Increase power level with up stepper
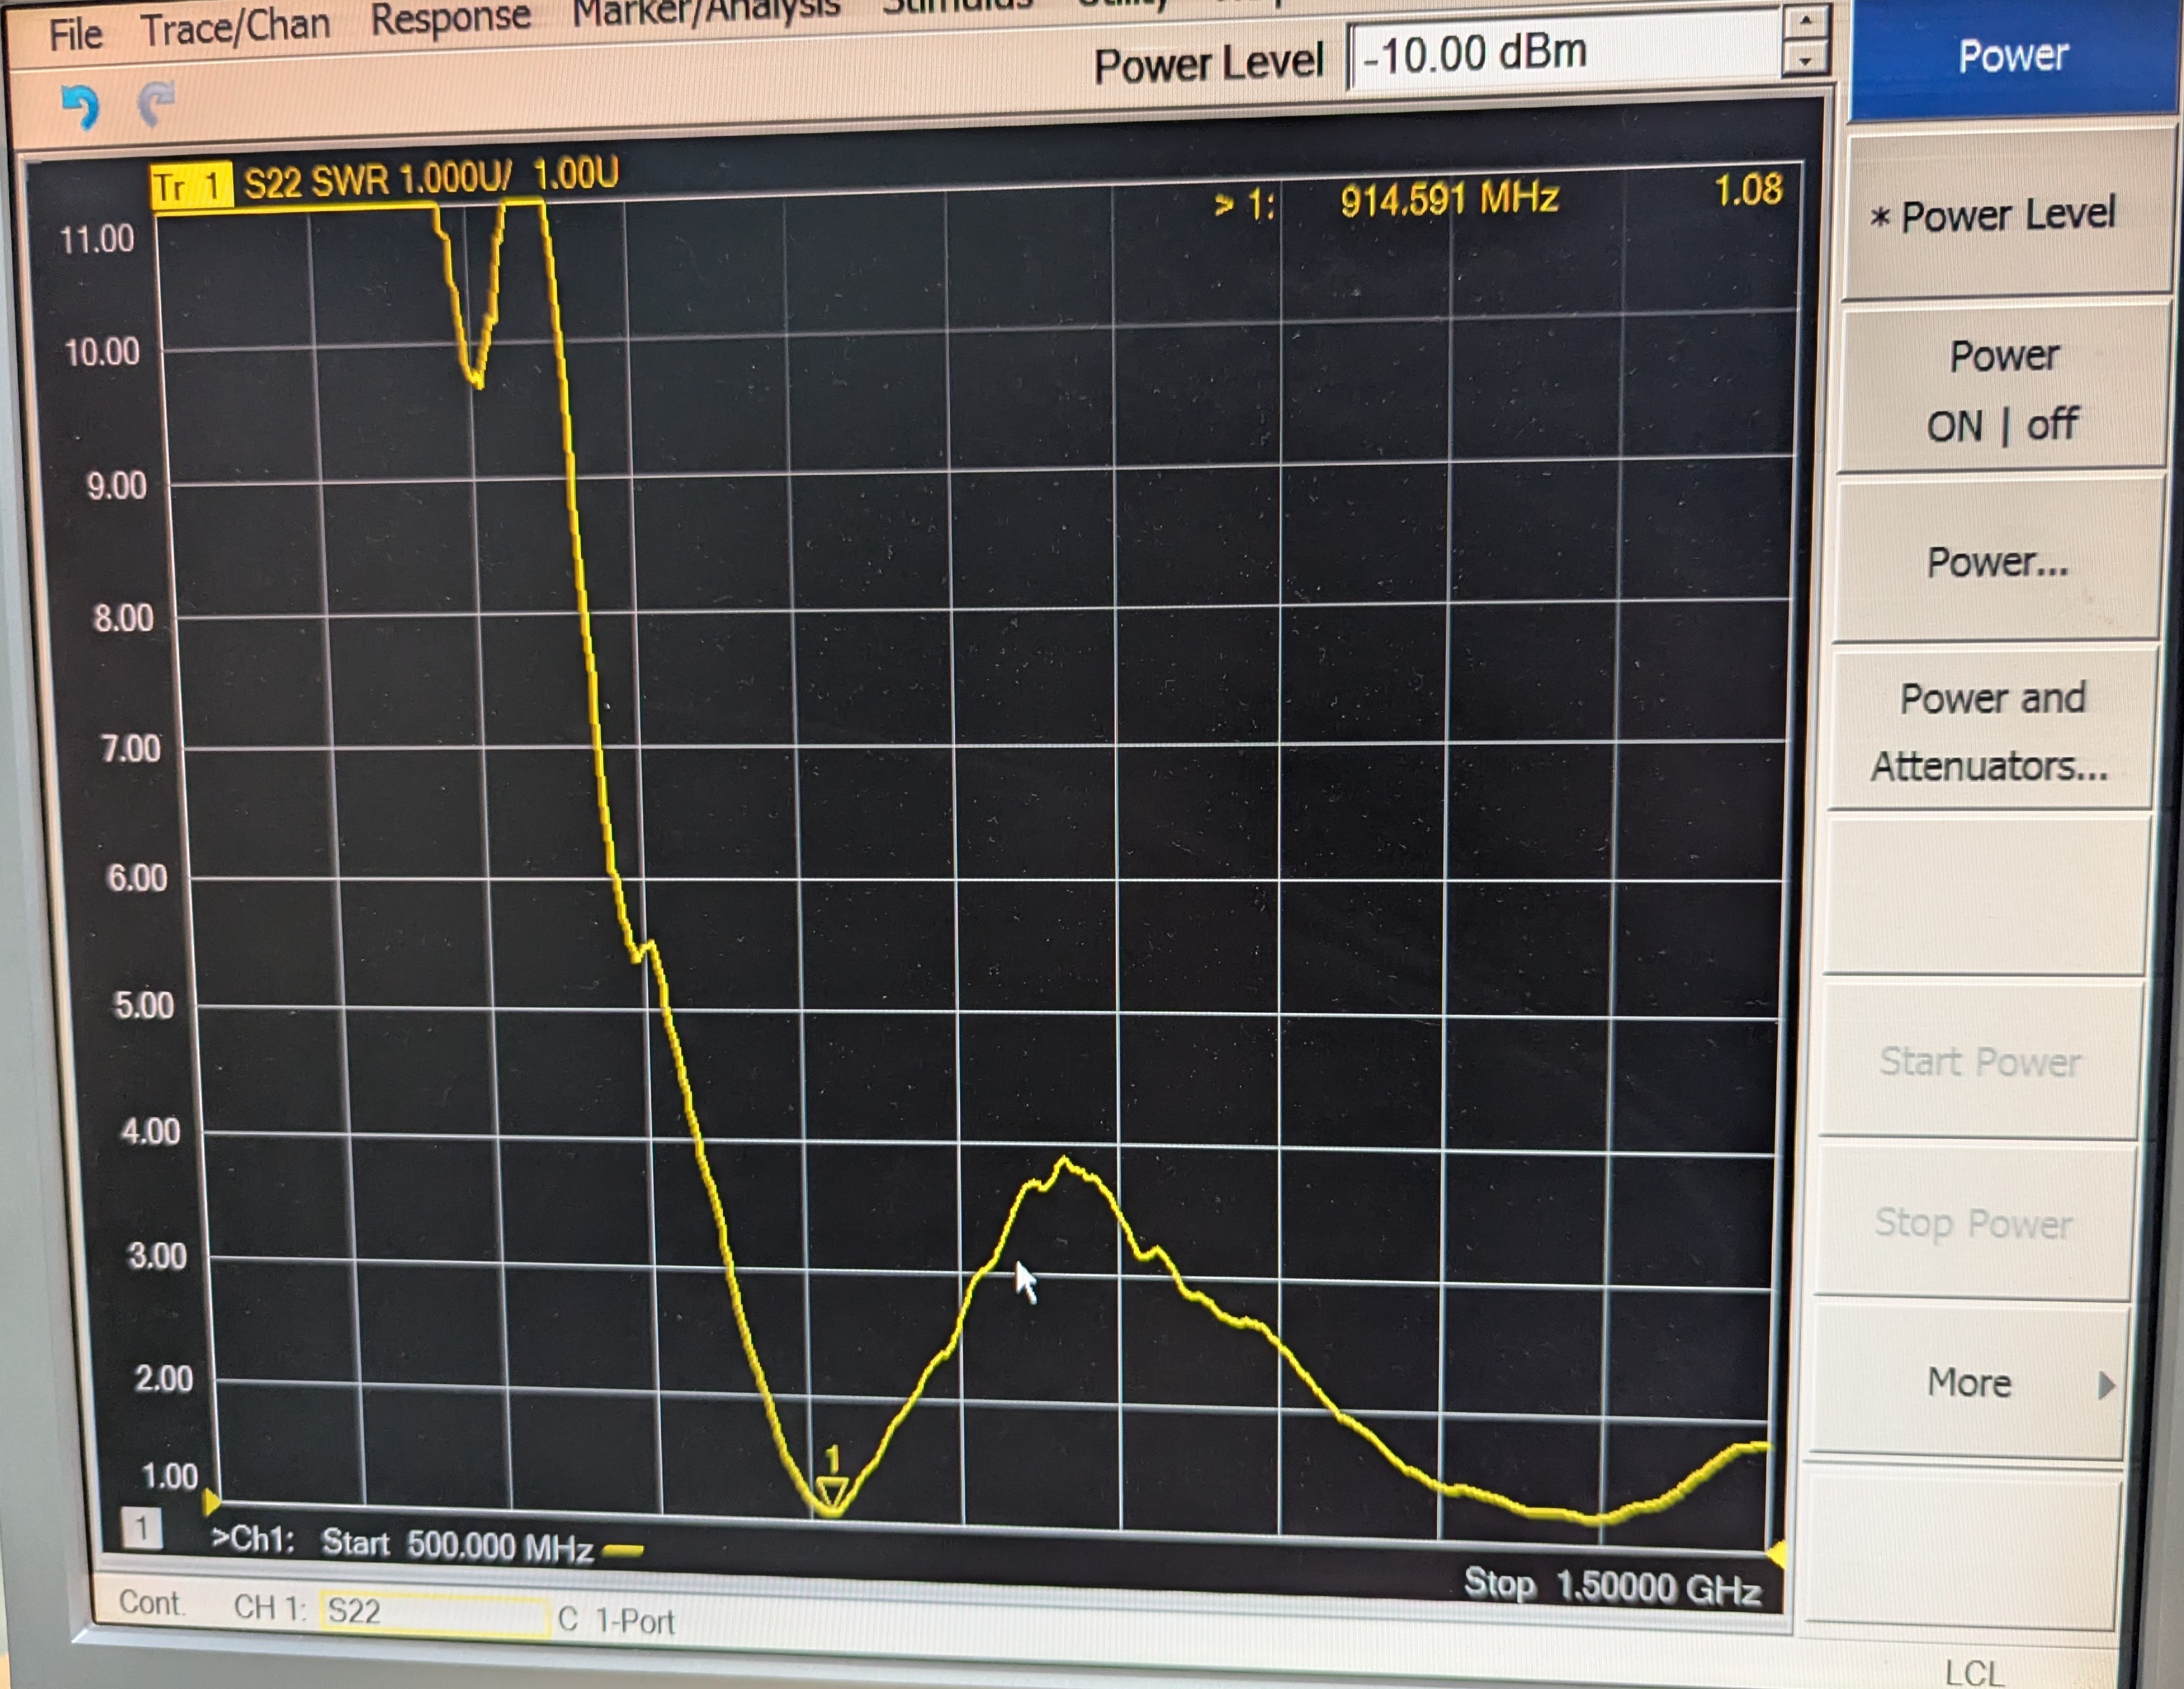Viewport: 2184px width, 1689px height. click(x=1806, y=22)
